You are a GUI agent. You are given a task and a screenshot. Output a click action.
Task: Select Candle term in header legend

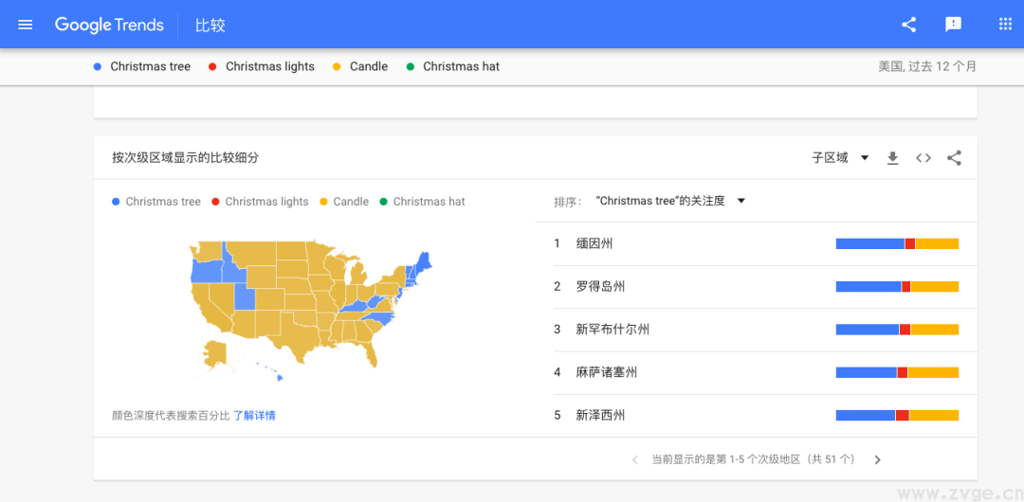coord(368,66)
